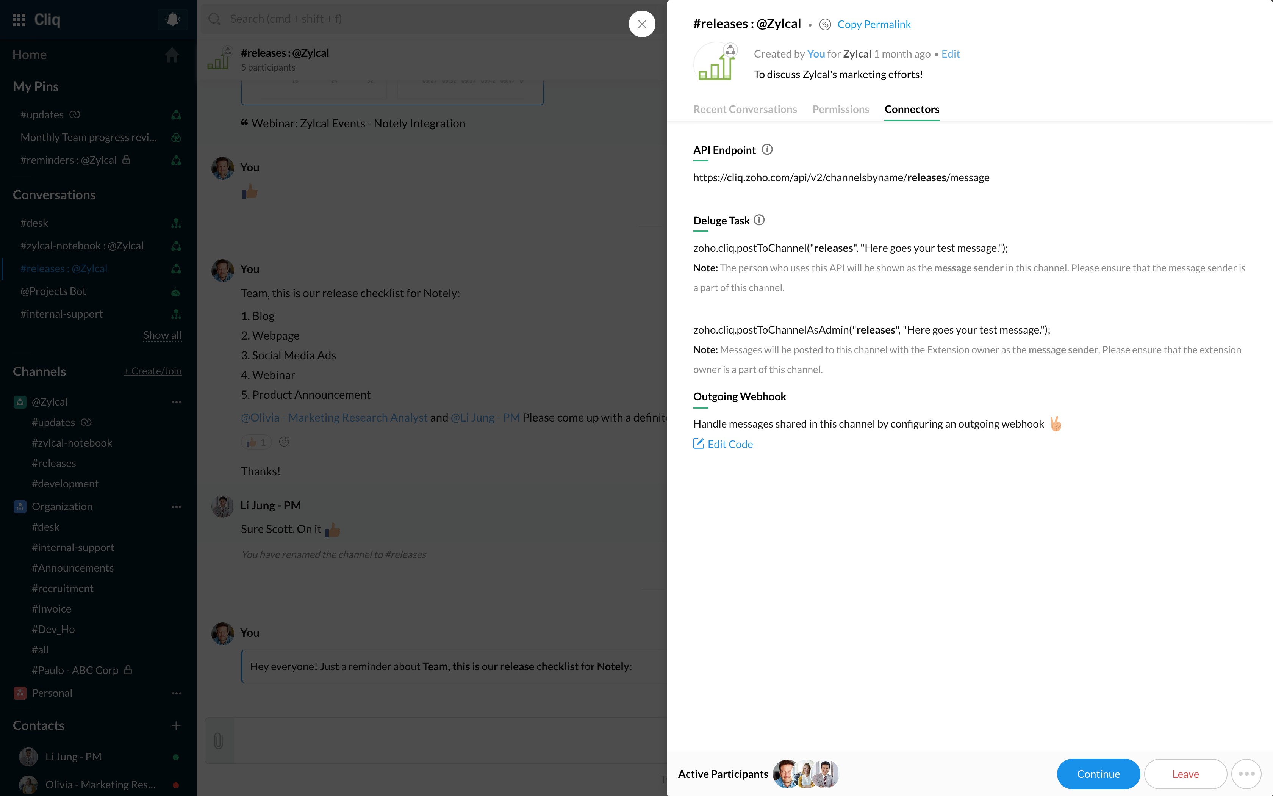Screen dimensions: 1273x796
Task: Click the plus icon beside Contacts
Action: (176, 725)
